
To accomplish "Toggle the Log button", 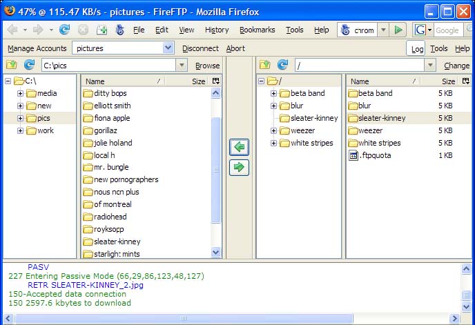I will pyautogui.click(x=417, y=49).
